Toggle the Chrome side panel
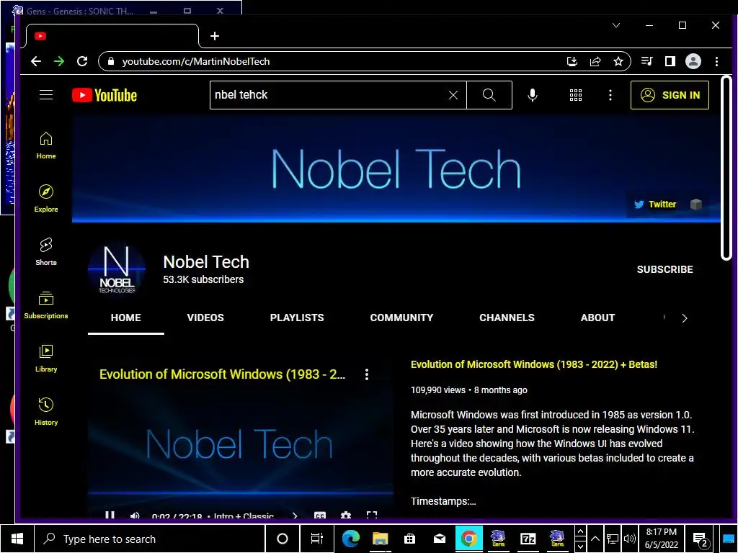738x553 pixels. tap(670, 61)
